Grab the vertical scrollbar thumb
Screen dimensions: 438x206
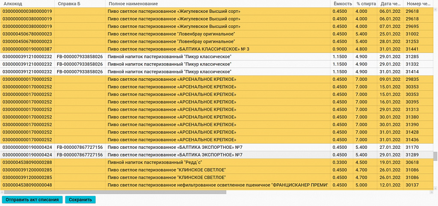pyautogui.click(x=435, y=156)
